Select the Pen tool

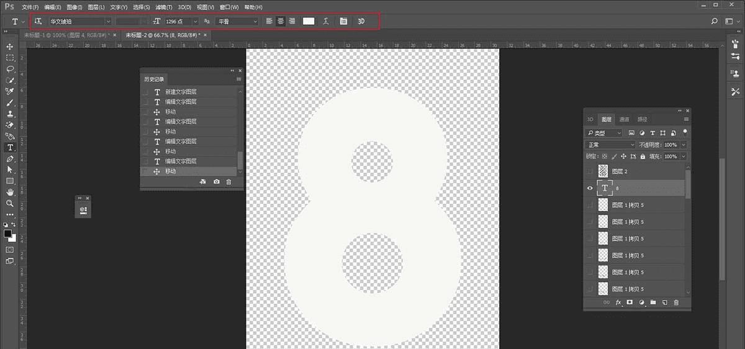click(x=10, y=159)
